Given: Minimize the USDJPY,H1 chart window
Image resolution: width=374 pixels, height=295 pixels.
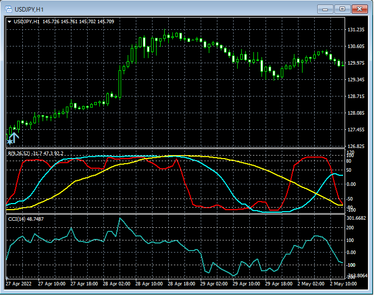Looking at the screenshot, I should (325, 9).
